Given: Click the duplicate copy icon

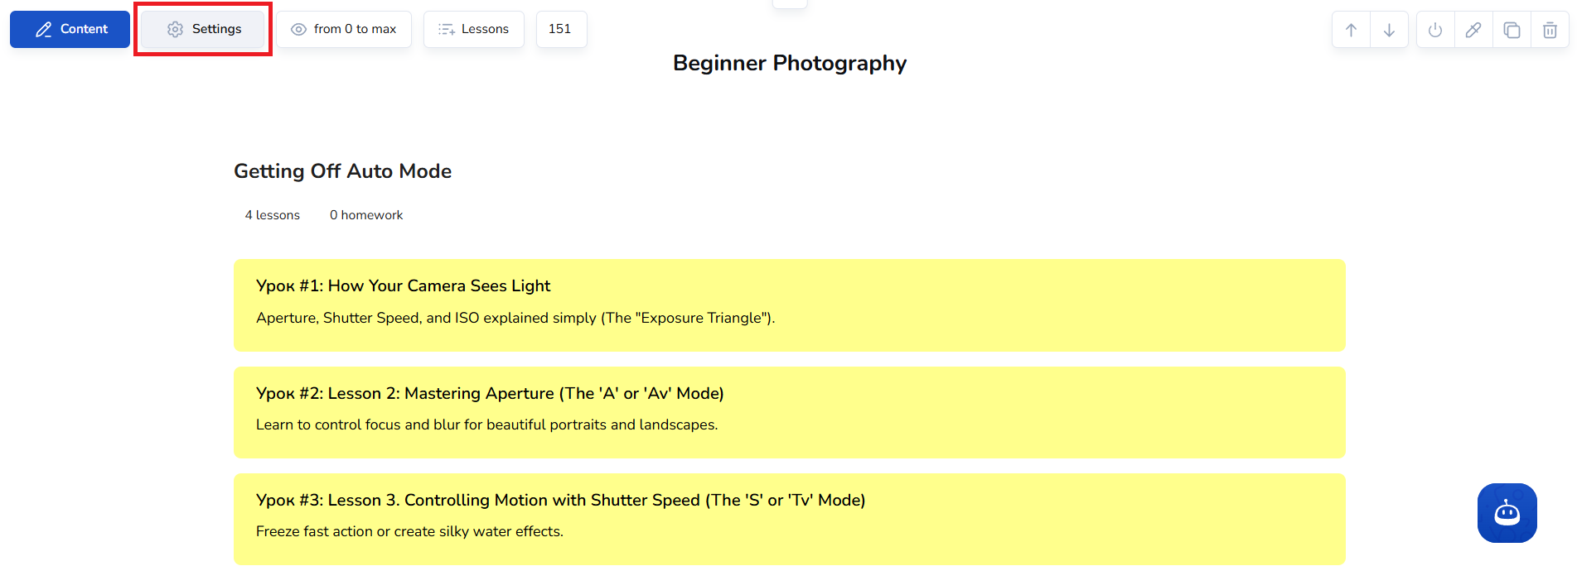Looking at the screenshot, I should 1512,31.
